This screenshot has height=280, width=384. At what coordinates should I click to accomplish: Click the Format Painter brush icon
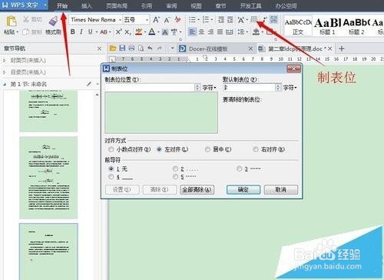(x=53, y=21)
